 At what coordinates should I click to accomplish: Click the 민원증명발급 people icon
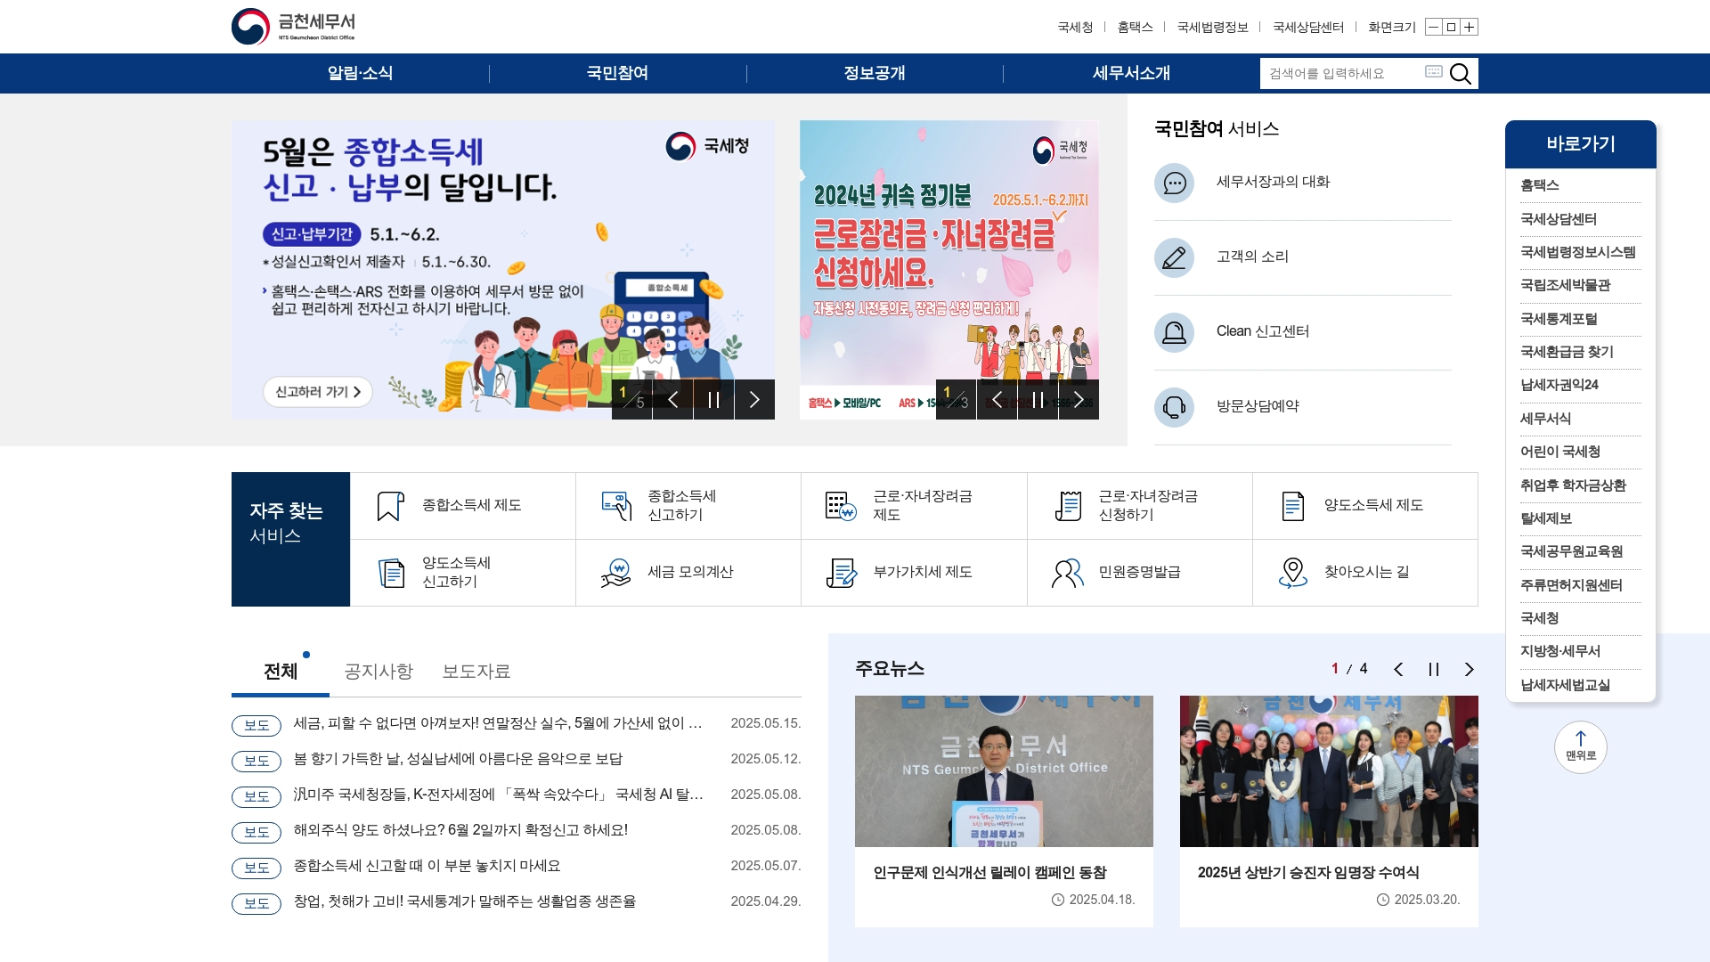tap(1067, 573)
